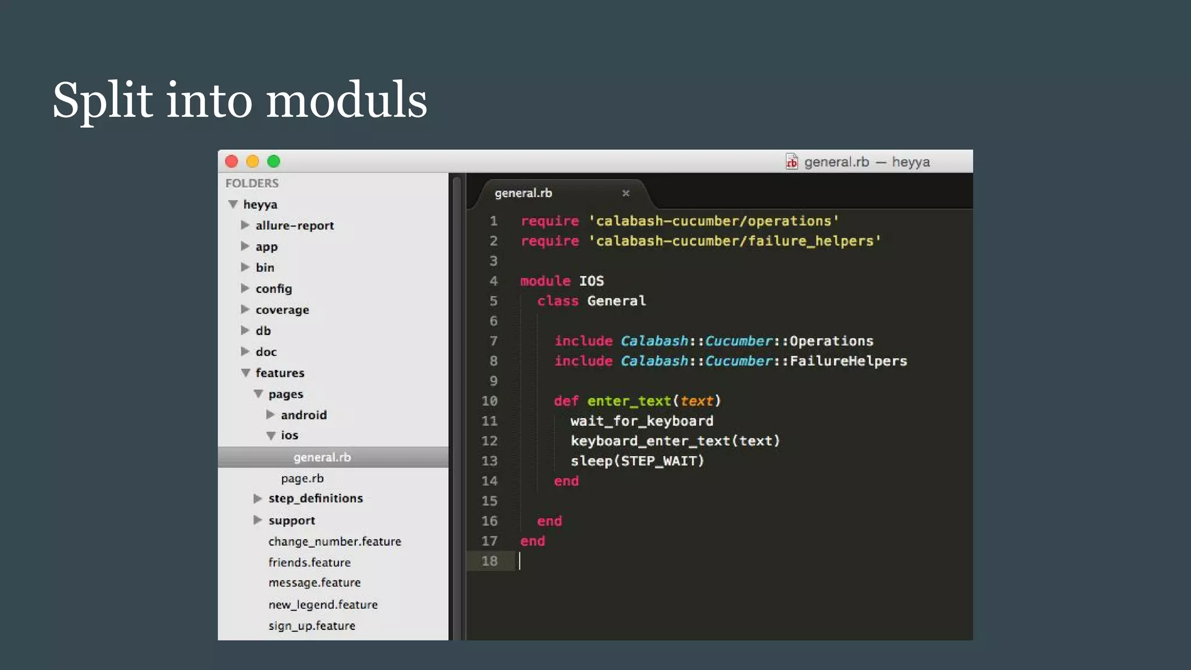Click the 'module IOS' line
Image resolution: width=1191 pixels, height=670 pixels.
point(562,281)
